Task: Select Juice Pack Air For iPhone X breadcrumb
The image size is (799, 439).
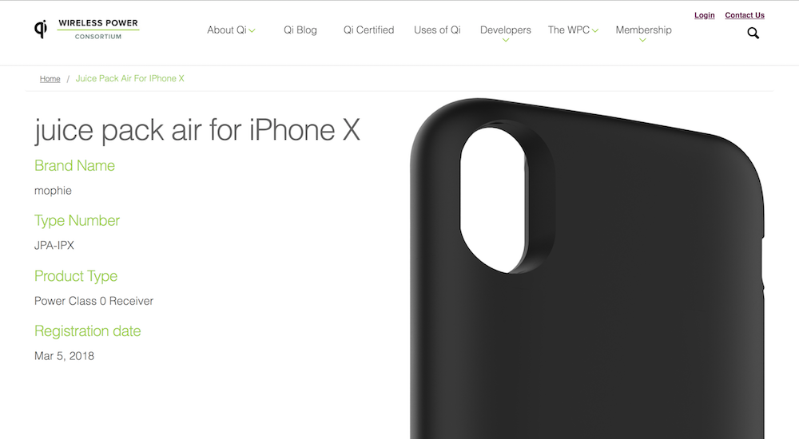Action: click(130, 78)
